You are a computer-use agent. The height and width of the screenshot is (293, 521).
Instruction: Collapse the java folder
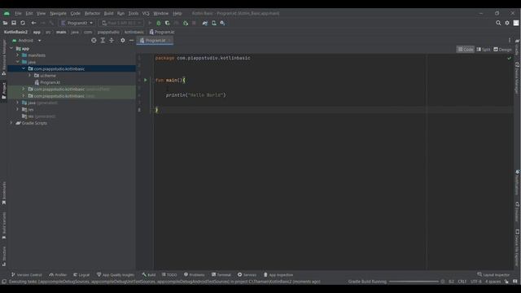pos(18,62)
